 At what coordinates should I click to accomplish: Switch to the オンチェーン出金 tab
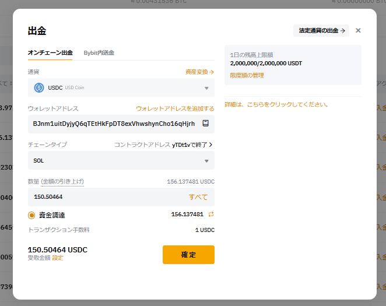coord(50,52)
